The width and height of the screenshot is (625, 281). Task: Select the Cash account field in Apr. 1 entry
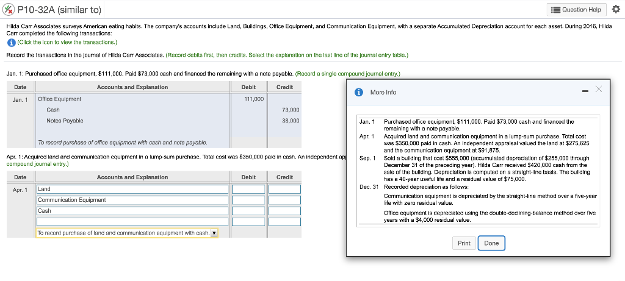[132, 211]
